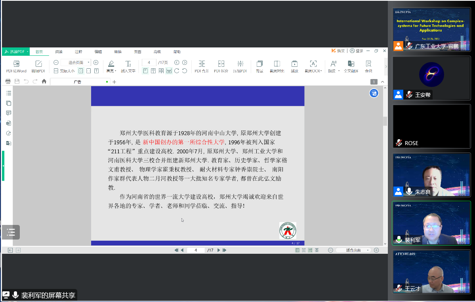Start the 播放 slideshow playback
The image size is (475, 302).
[x=294, y=66]
